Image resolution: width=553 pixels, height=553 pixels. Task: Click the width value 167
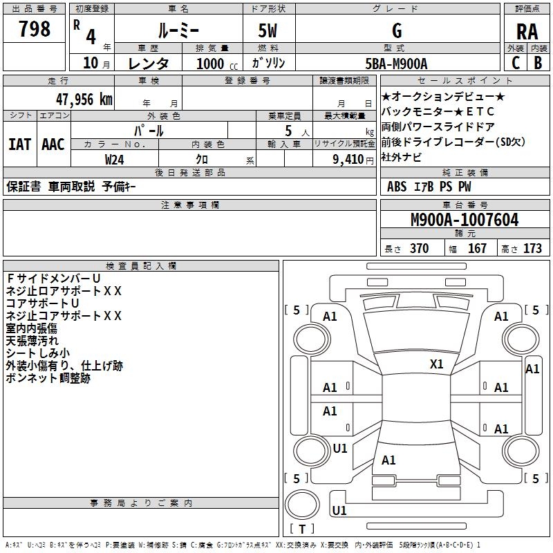tap(477, 248)
